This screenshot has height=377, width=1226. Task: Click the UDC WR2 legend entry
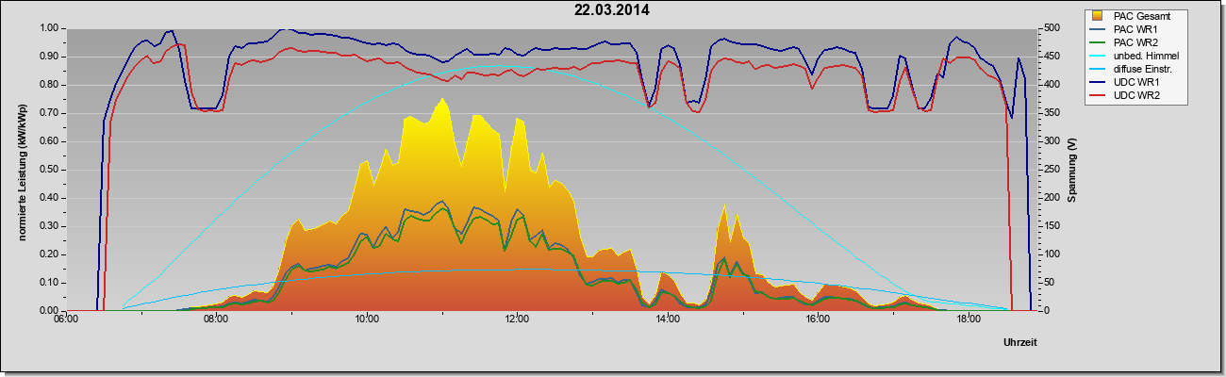(x=1134, y=95)
